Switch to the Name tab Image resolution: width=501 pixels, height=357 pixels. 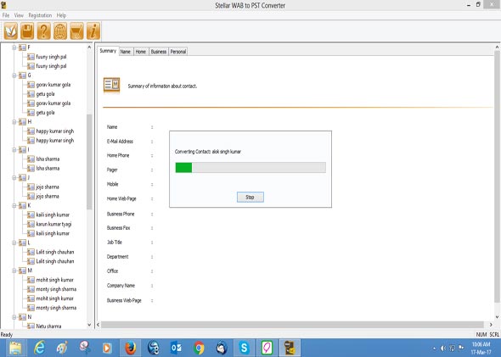click(126, 52)
